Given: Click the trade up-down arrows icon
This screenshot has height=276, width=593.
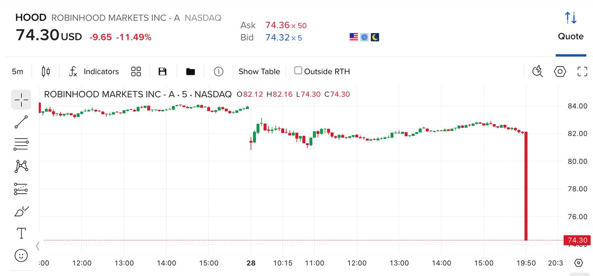Looking at the screenshot, I should (571, 18).
